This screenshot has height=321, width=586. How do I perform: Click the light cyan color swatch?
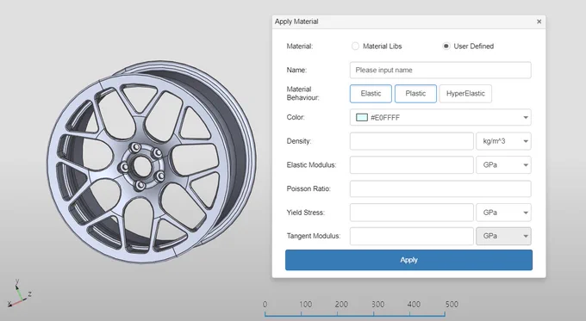pyautogui.click(x=361, y=118)
